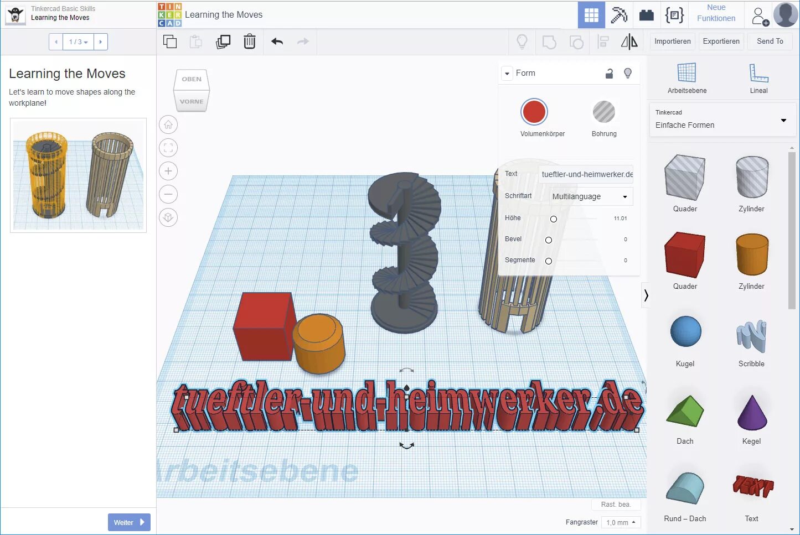Screen dimensions: 800x535
Task: Click the Segmente slider handle
Action: 549,261
